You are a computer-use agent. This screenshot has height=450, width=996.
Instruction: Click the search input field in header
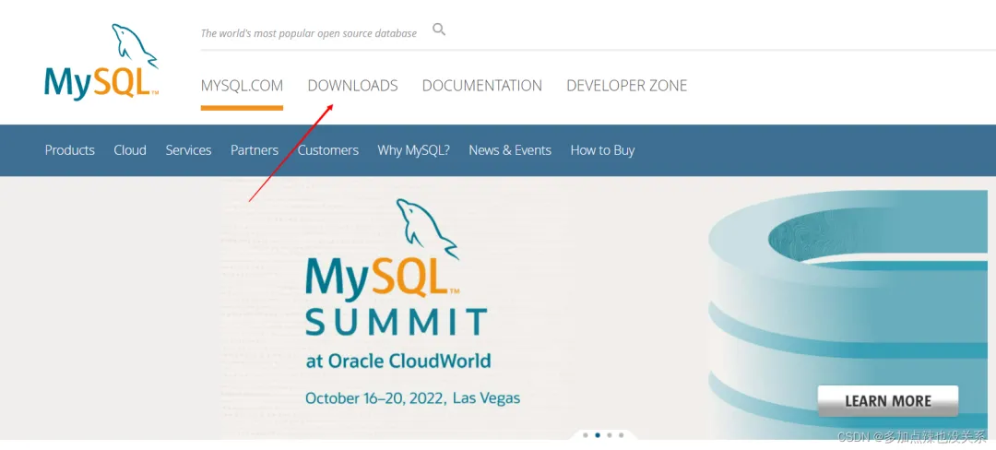597,33
